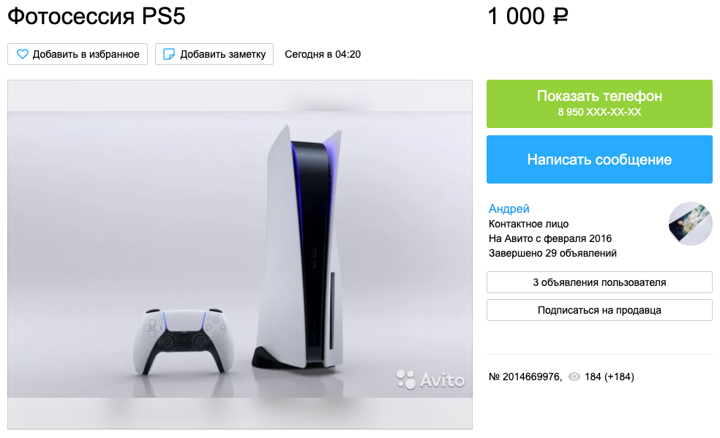Click the posting time Сегодня в 04:20
720x438 pixels.
[x=323, y=54]
